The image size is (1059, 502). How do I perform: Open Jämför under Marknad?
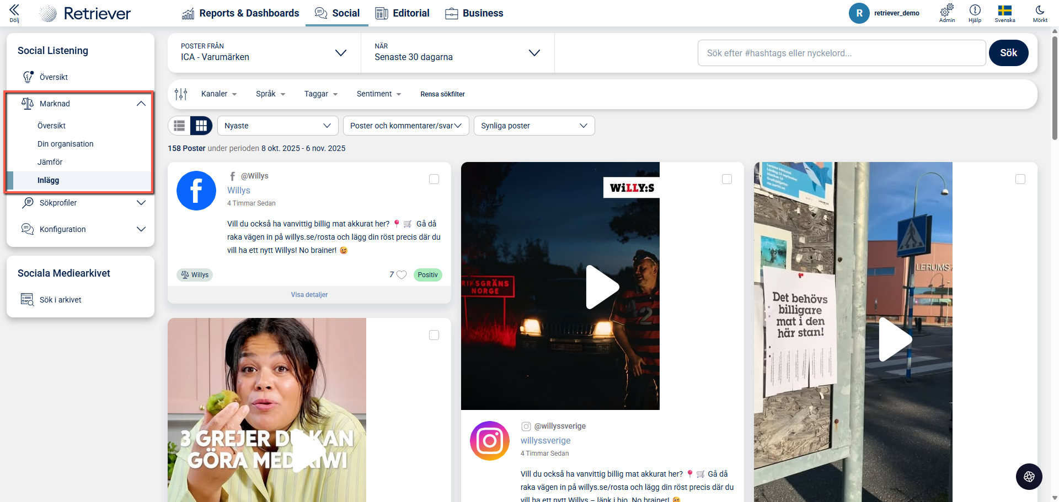coord(50,162)
